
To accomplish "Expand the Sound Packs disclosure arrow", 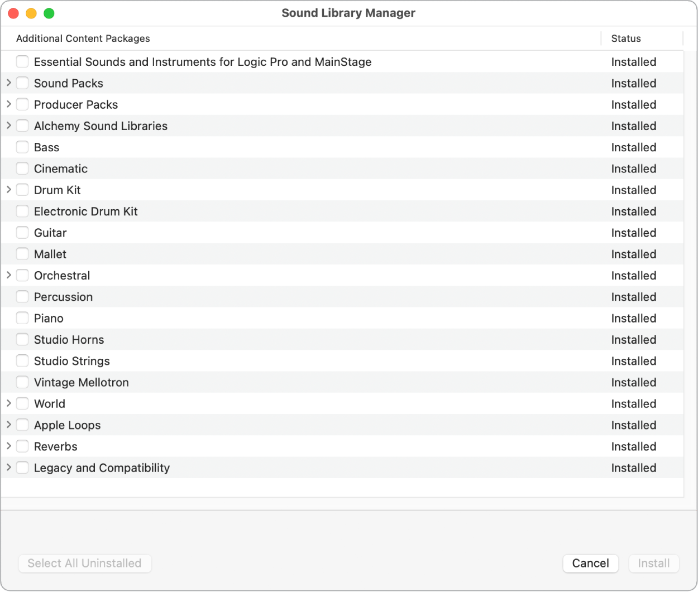I will pos(9,83).
